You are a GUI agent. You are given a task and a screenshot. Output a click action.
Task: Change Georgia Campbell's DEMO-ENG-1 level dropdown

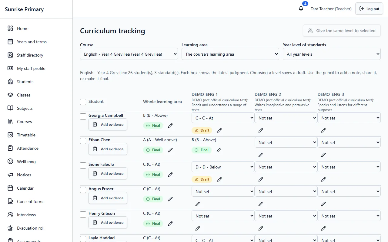(x=223, y=118)
